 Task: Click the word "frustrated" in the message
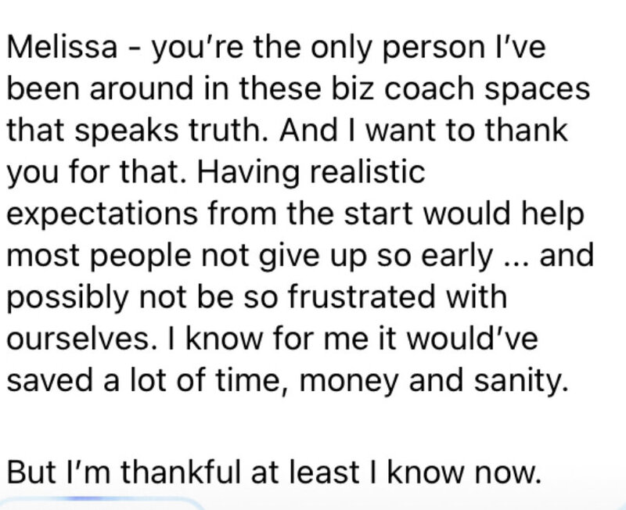(361, 297)
